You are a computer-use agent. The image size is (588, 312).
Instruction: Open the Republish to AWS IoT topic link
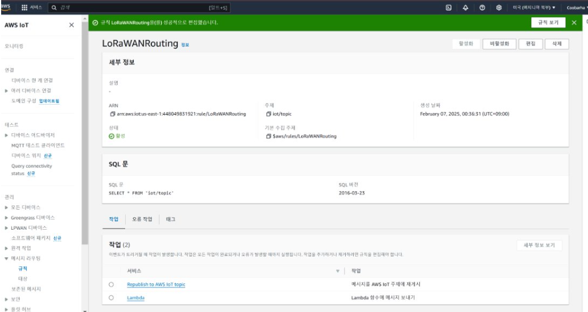click(156, 285)
